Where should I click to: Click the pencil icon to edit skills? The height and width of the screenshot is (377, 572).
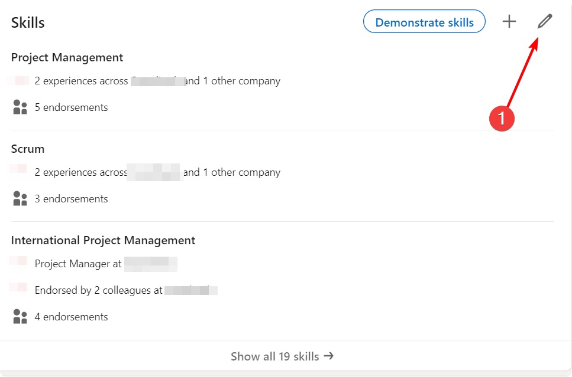(x=545, y=22)
